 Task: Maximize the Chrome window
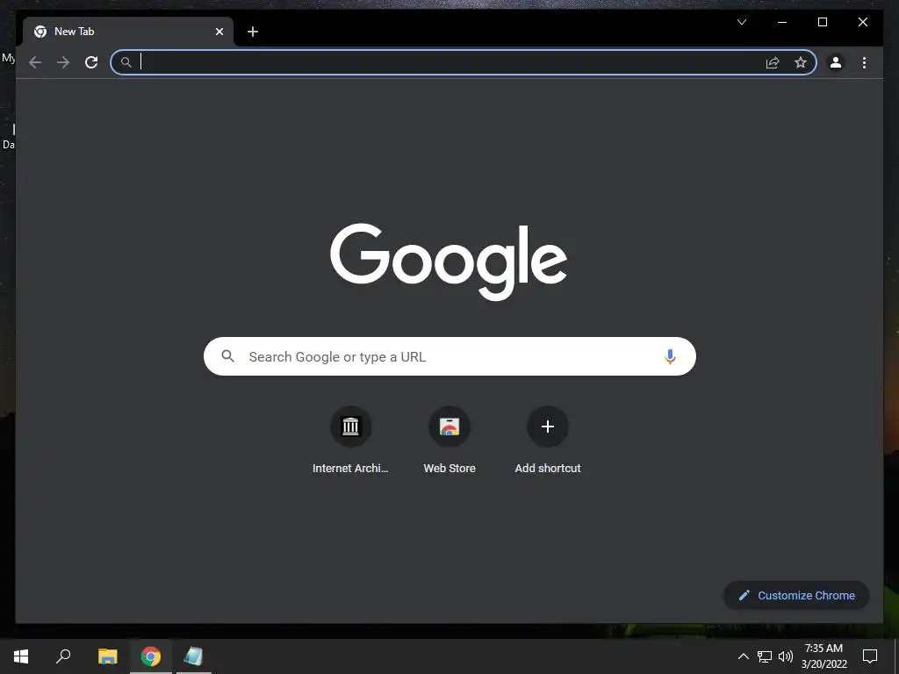[x=822, y=22]
